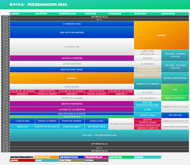Select Thursday's HUNTER X HUNTER slot
Viewport: 190px width, 165px height.
(x=96, y=94)
